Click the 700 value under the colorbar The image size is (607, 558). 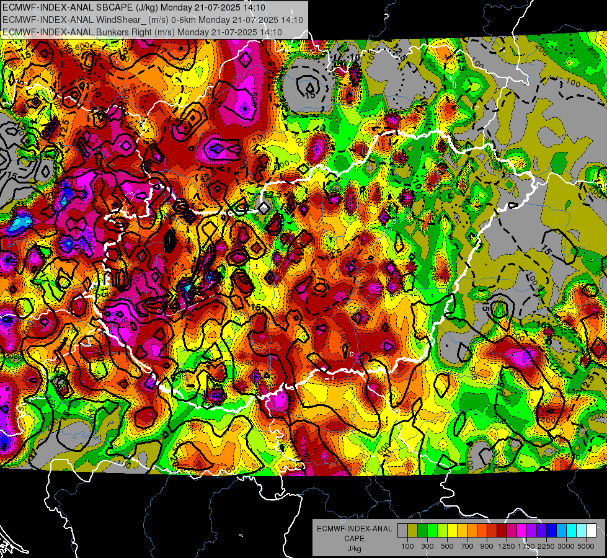tap(467, 546)
